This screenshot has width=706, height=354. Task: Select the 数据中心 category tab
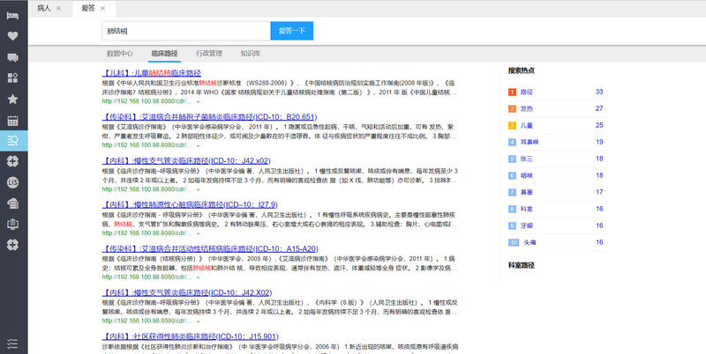[120, 53]
